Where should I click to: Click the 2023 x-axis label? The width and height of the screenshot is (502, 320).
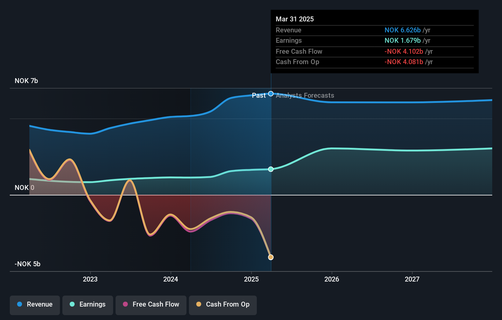point(90,279)
